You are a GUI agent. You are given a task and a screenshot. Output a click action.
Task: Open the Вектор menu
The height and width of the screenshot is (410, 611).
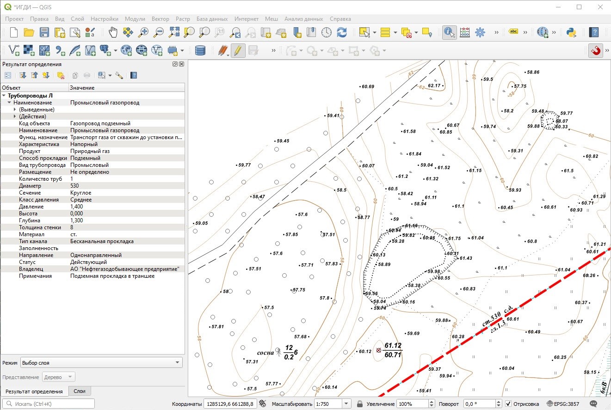coord(160,19)
